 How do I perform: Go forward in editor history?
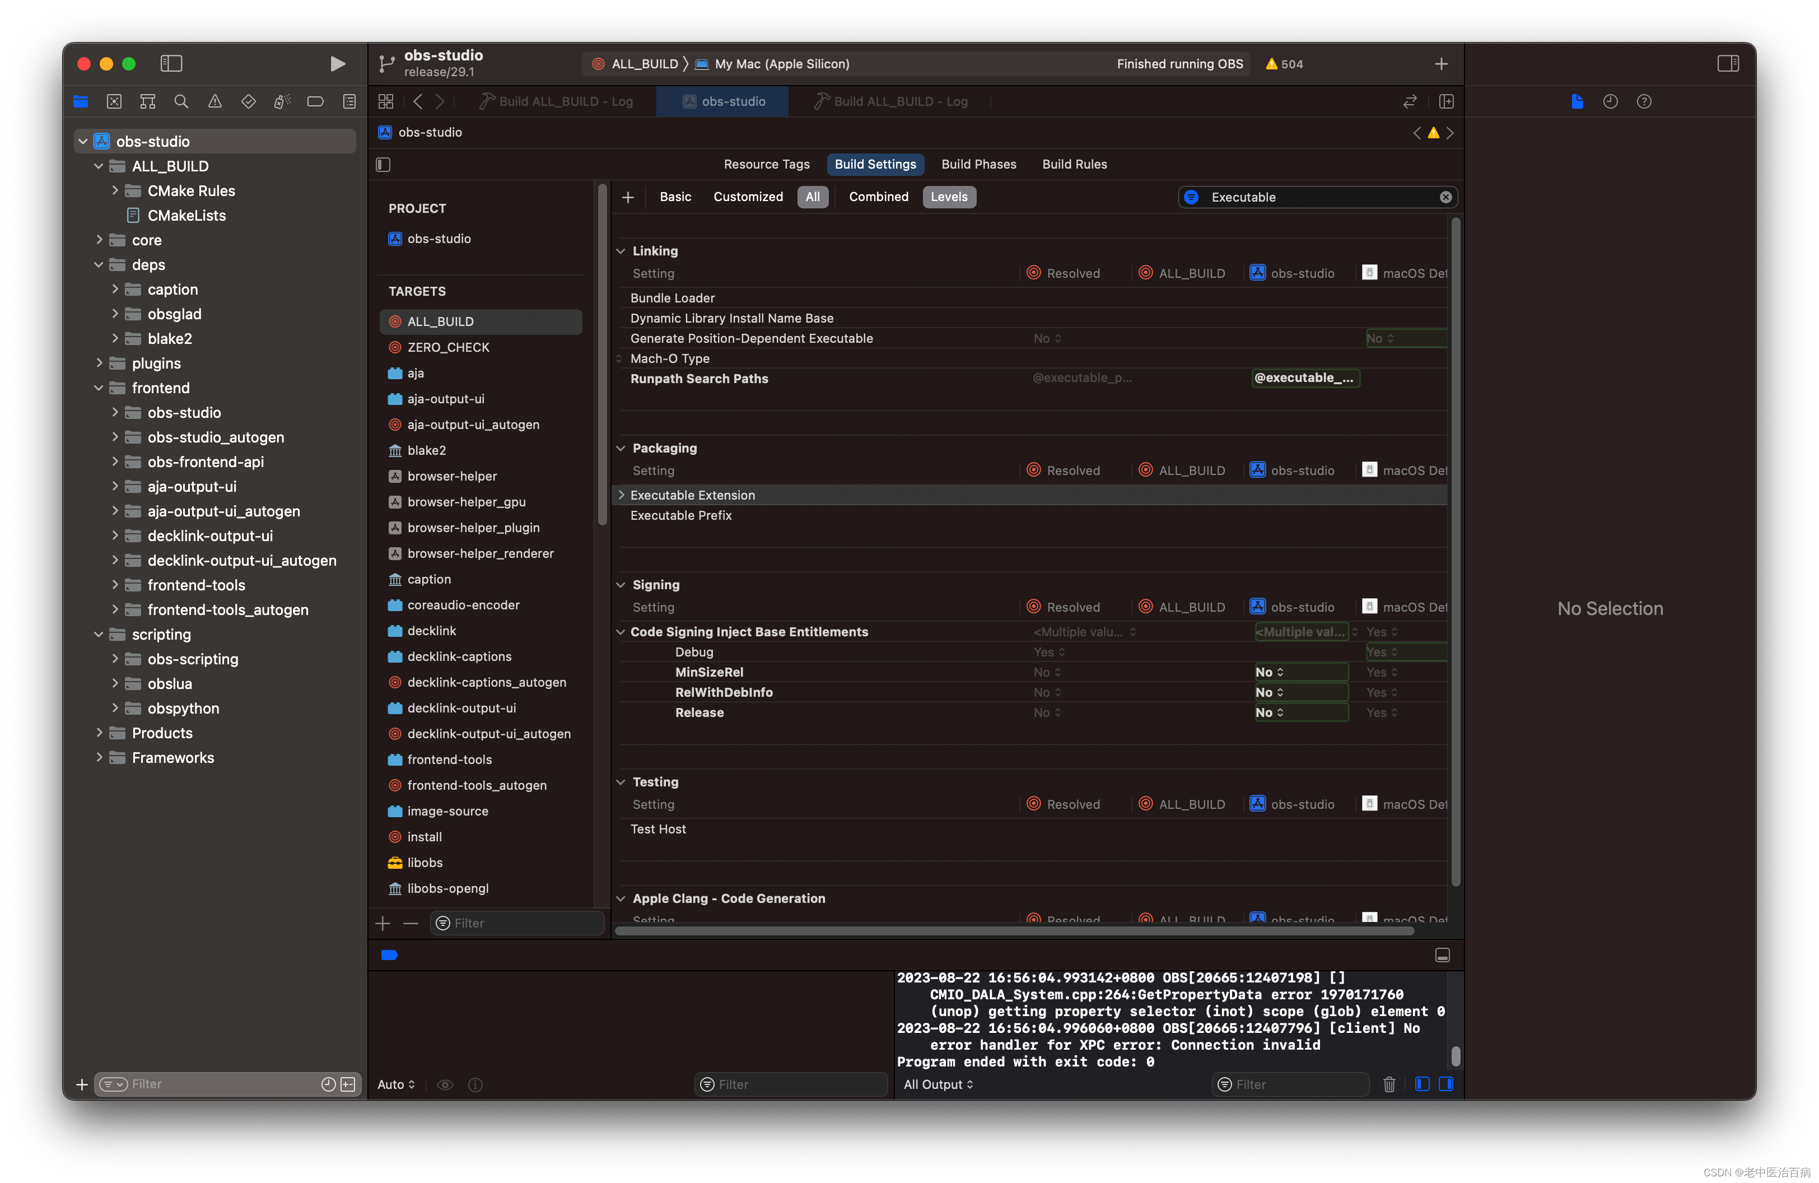(440, 101)
